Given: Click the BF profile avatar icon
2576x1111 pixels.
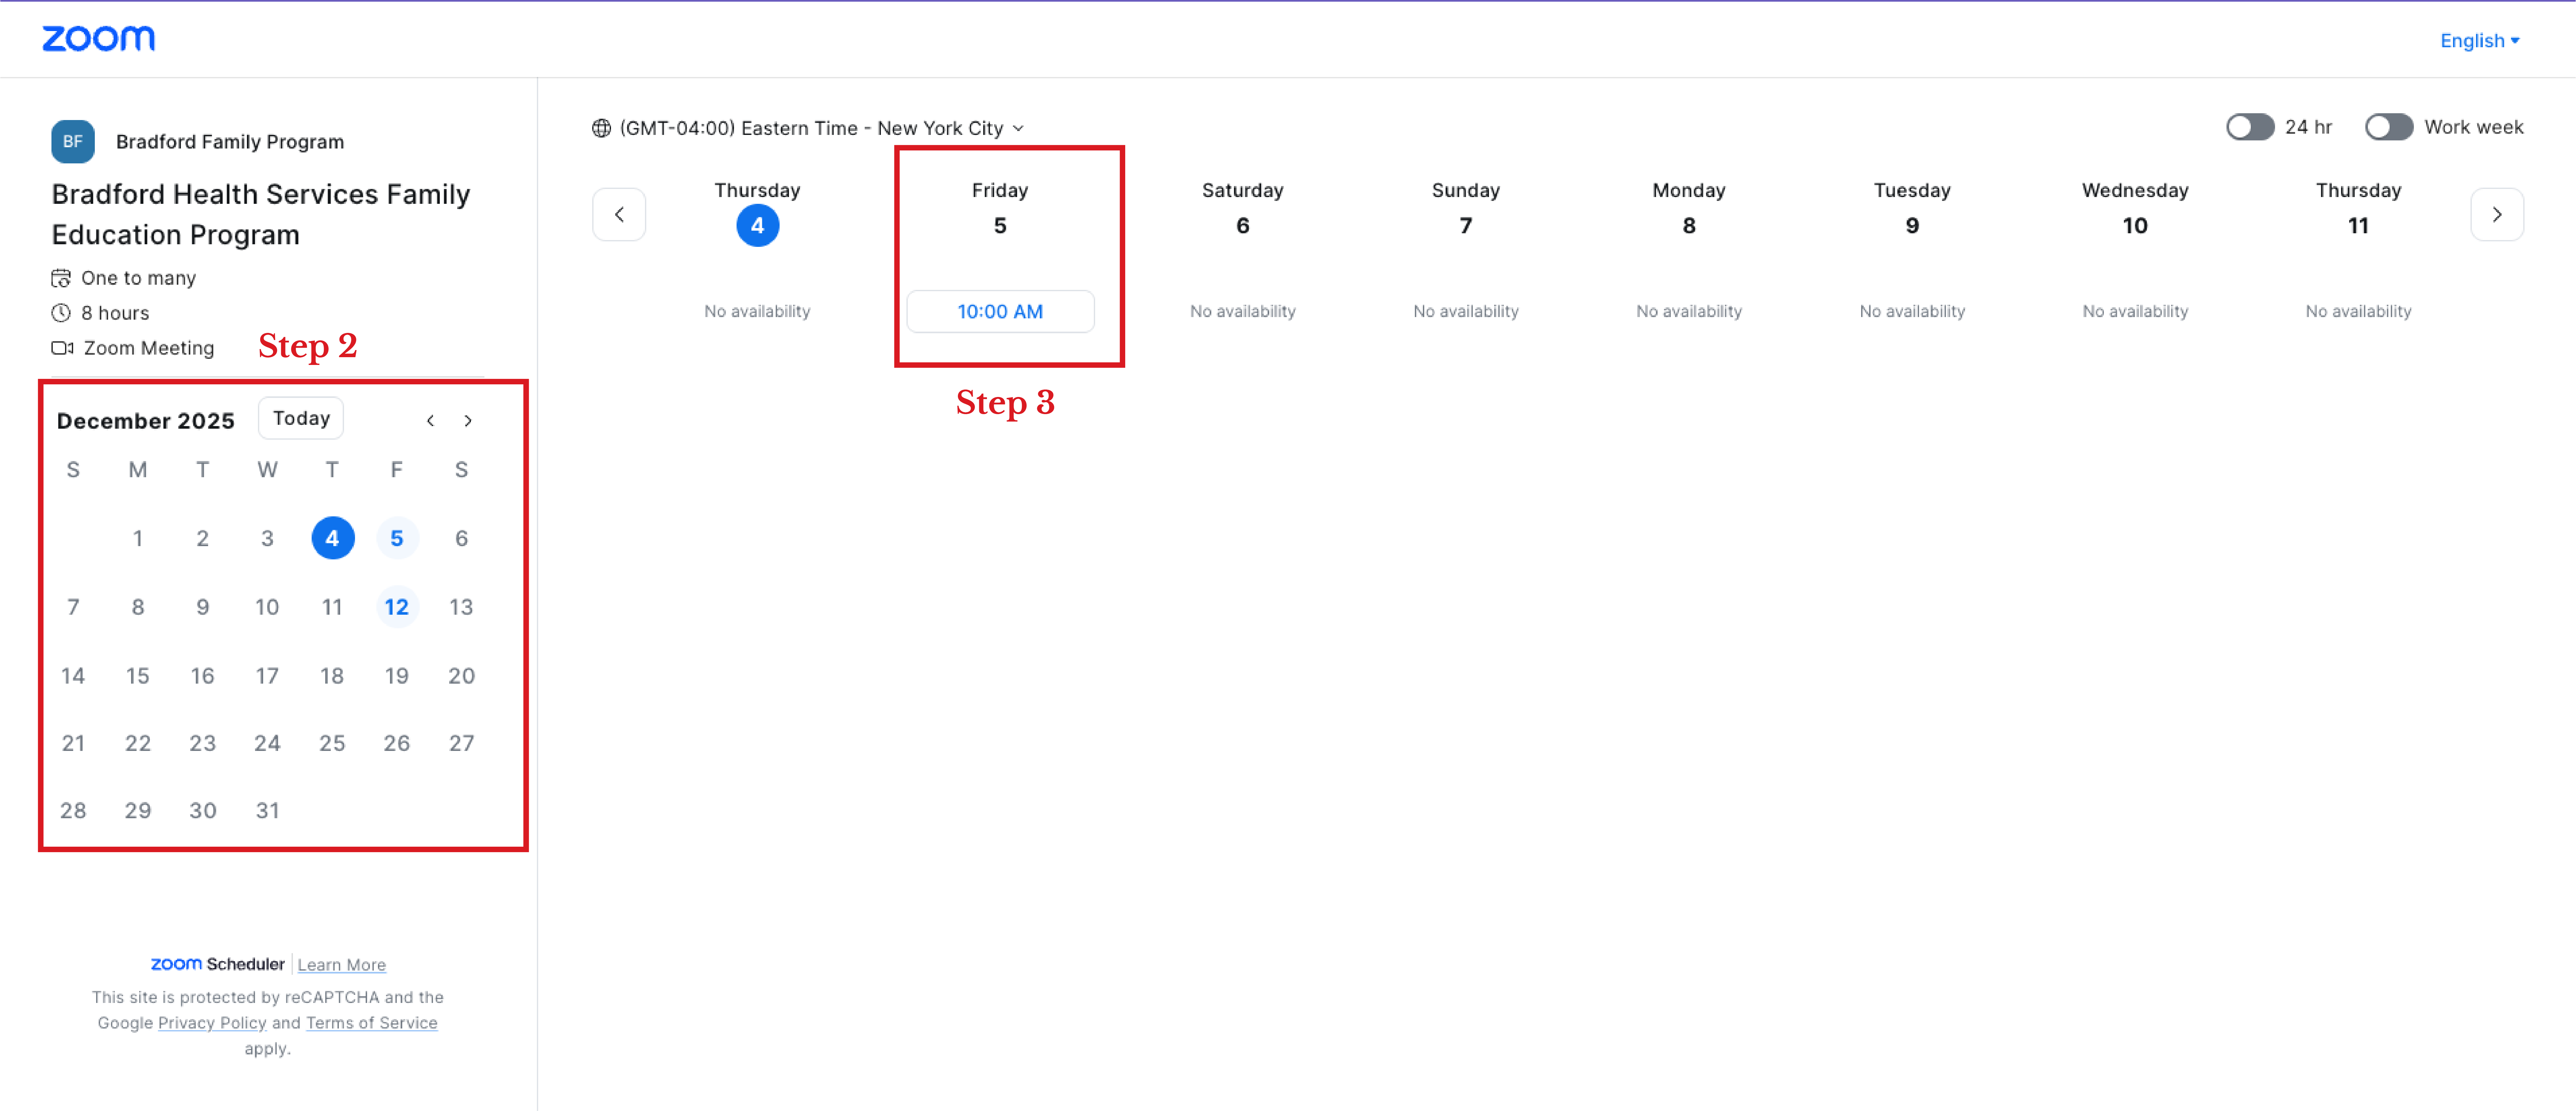Looking at the screenshot, I should point(73,141).
